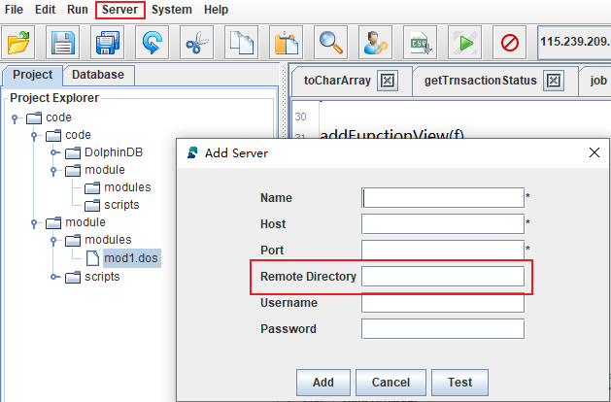Screen dimensions: 611x402
Task: Click the Open folder toolbar icon
Action: [x=19, y=43]
